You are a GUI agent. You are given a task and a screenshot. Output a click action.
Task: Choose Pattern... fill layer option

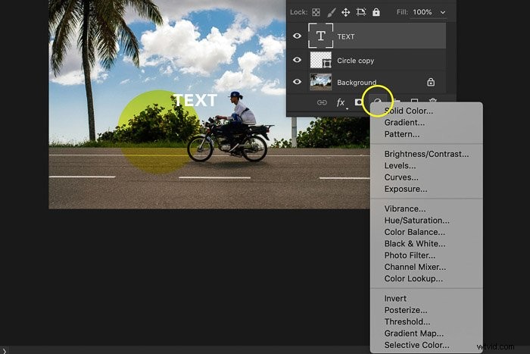pos(401,134)
